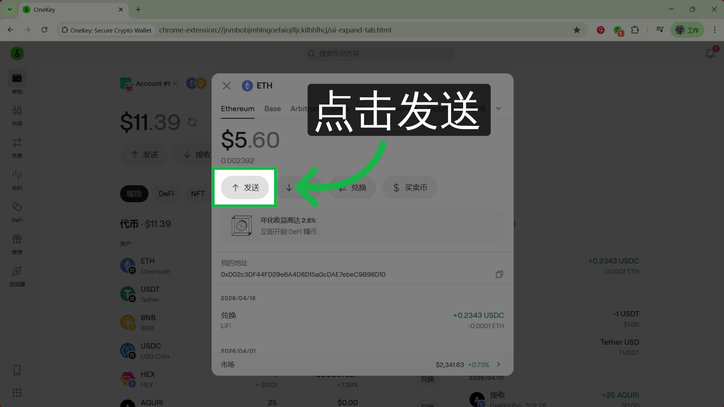The width and height of the screenshot is (724, 407).
Task: Open the apps grid icon in sidebar
Action: (x=17, y=393)
